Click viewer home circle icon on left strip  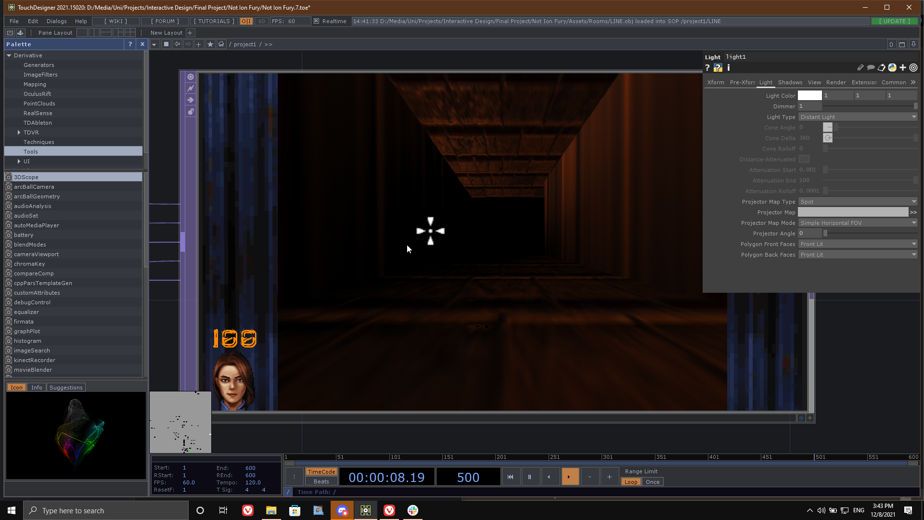[191, 77]
